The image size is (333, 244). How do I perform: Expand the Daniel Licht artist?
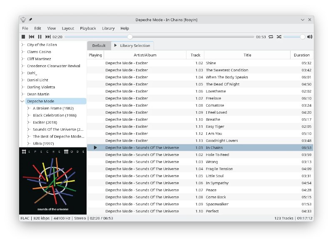click(x=23, y=80)
